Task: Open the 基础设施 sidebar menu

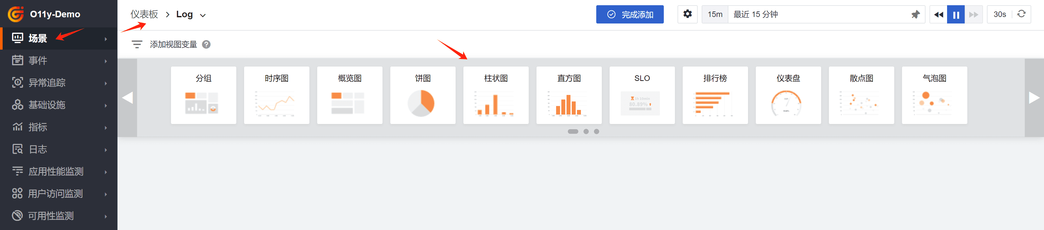Action: tap(59, 105)
